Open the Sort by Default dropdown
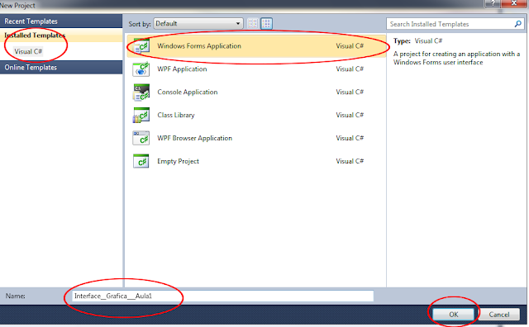The width and height of the screenshot is (529, 327). click(198, 24)
